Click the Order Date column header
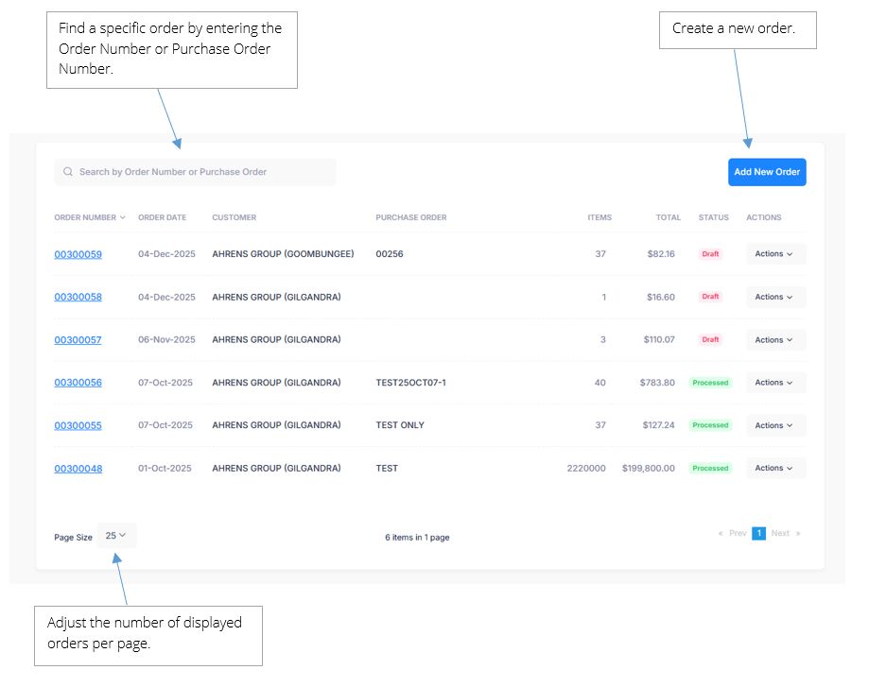The height and width of the screenshot is (687, 869). click(x=162, y=217)
